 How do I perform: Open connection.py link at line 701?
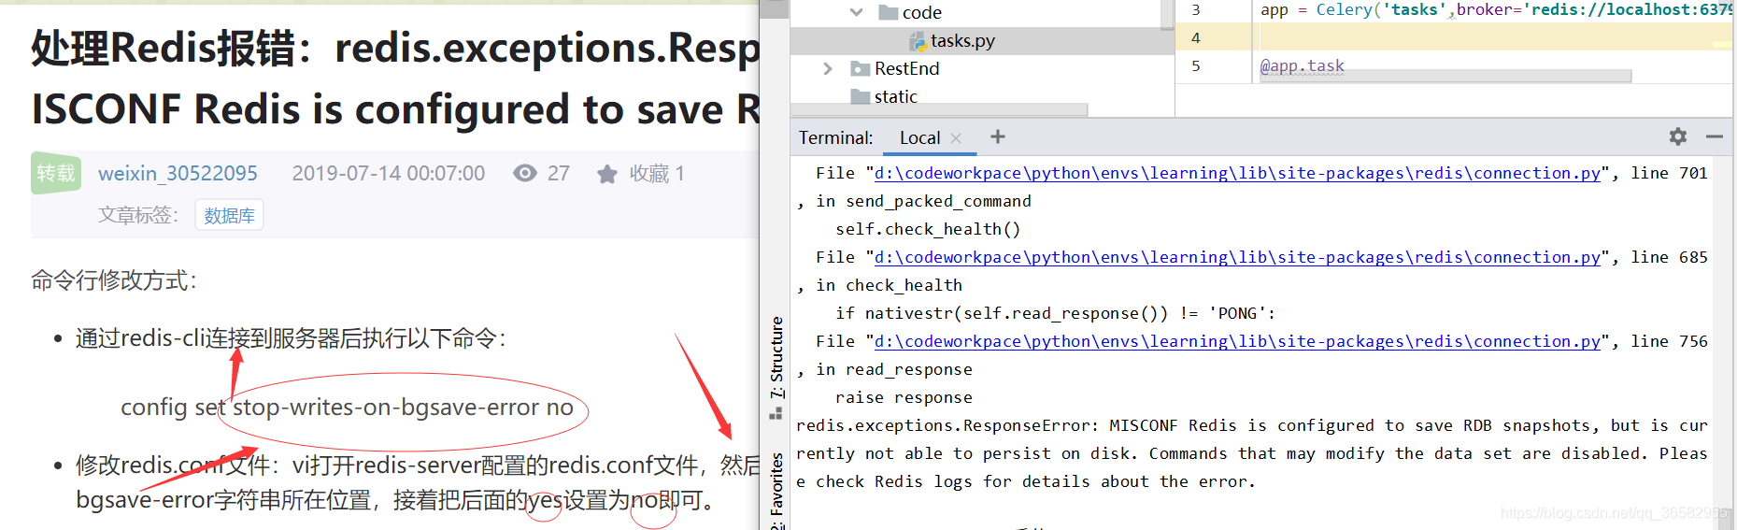click(1237, 173)
